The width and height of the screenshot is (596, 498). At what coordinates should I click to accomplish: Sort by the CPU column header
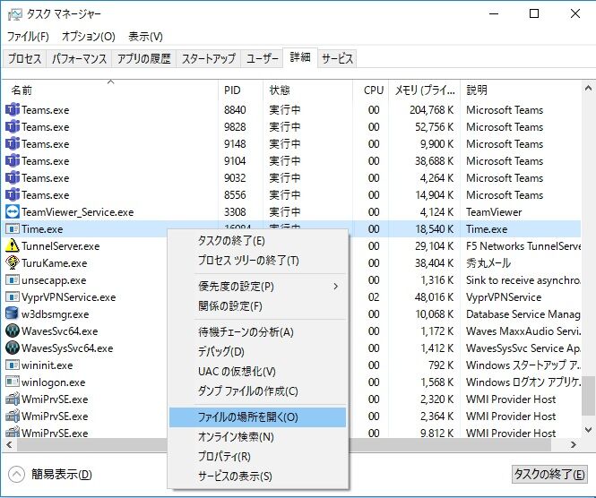click(371, 90)
